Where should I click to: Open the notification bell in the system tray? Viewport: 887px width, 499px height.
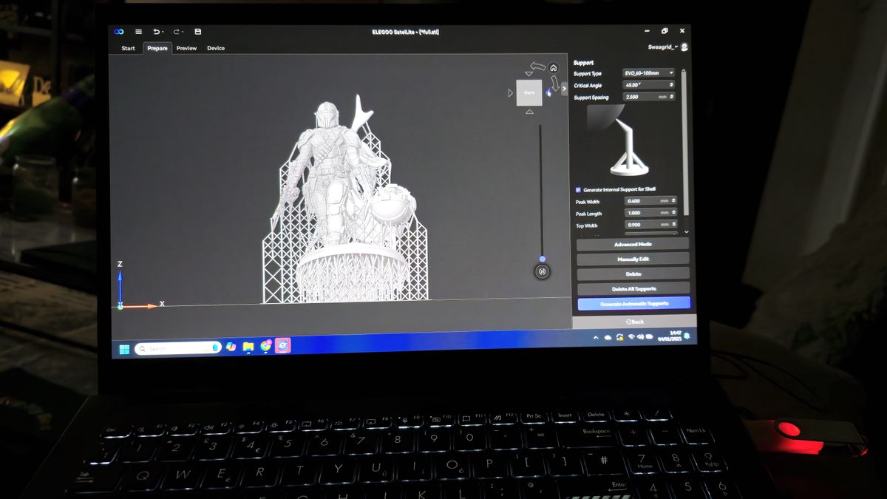click(687, 336)
